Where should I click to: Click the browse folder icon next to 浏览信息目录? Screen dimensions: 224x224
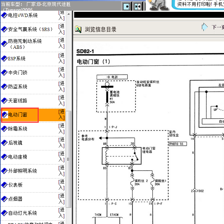(78, 29)
